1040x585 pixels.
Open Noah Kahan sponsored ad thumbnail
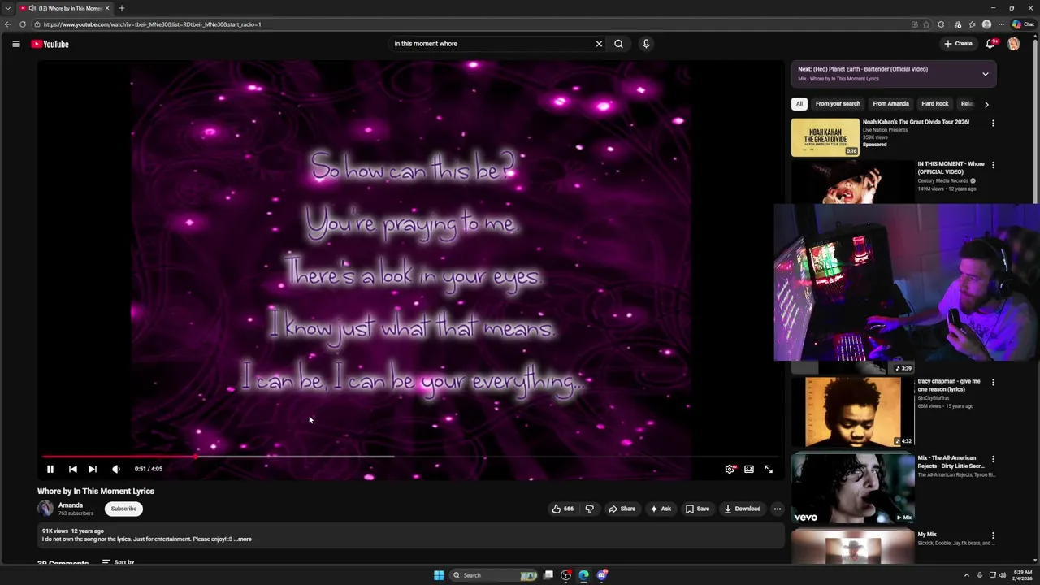[x=825, y=137]
